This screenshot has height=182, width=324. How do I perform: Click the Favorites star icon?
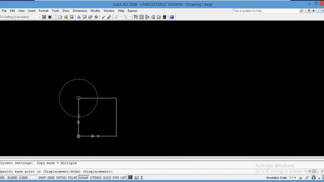313,11
